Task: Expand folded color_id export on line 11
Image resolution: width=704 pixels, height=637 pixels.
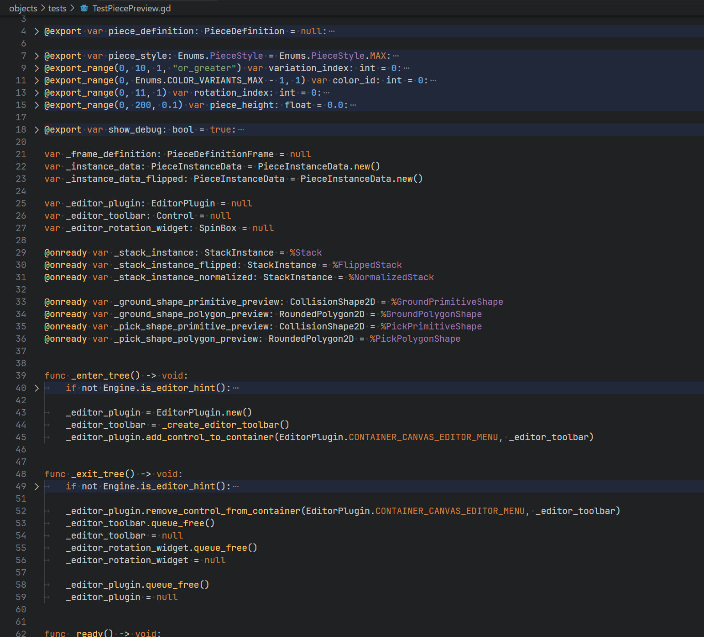Action: [37, 81]
